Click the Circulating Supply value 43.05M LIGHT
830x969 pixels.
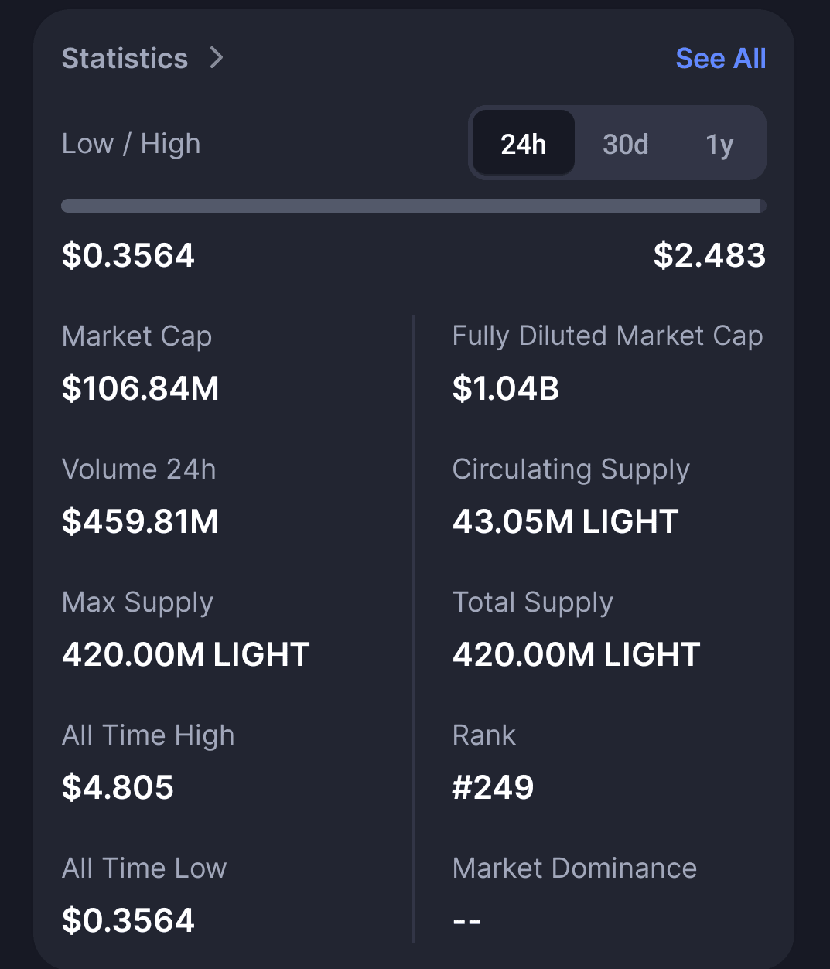[x=565, y=521]
